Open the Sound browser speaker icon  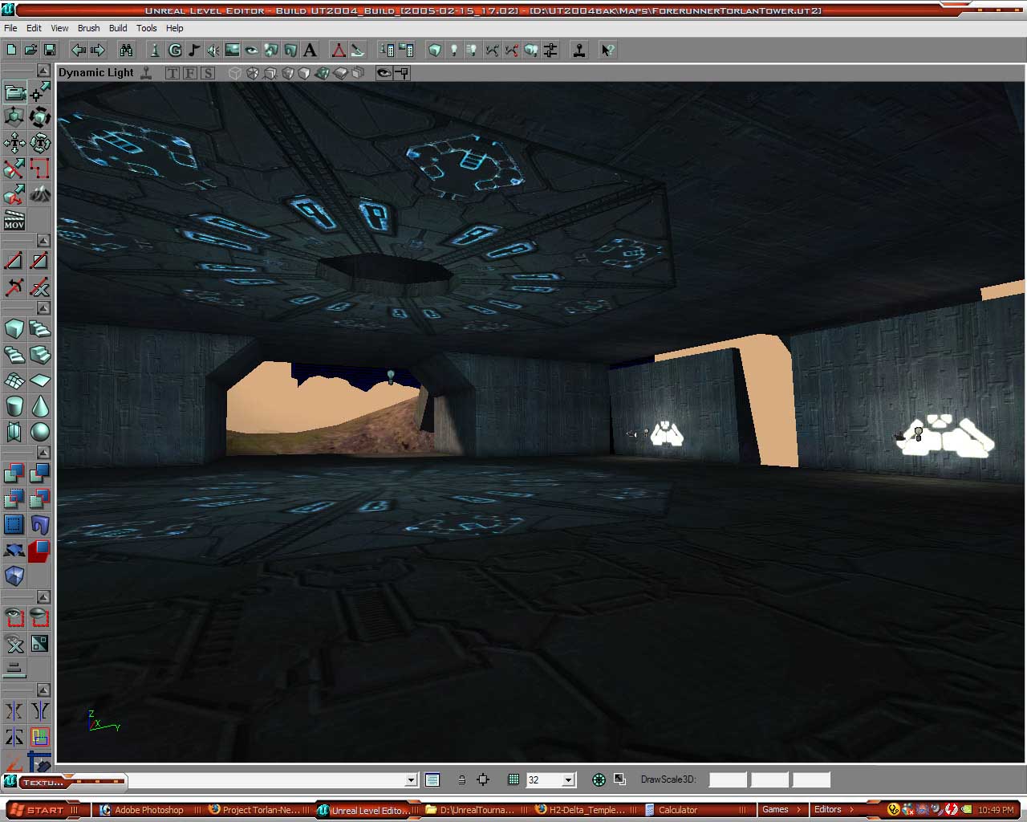pyautogui.click(x=213, y=50)
